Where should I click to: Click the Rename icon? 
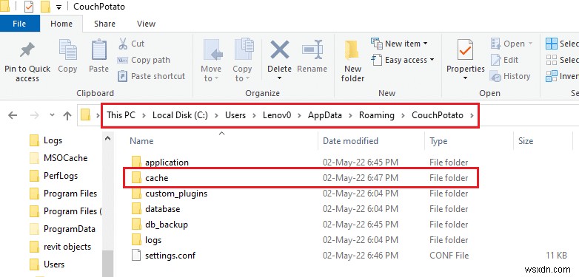pyautogui.click(x=312, y=49)
